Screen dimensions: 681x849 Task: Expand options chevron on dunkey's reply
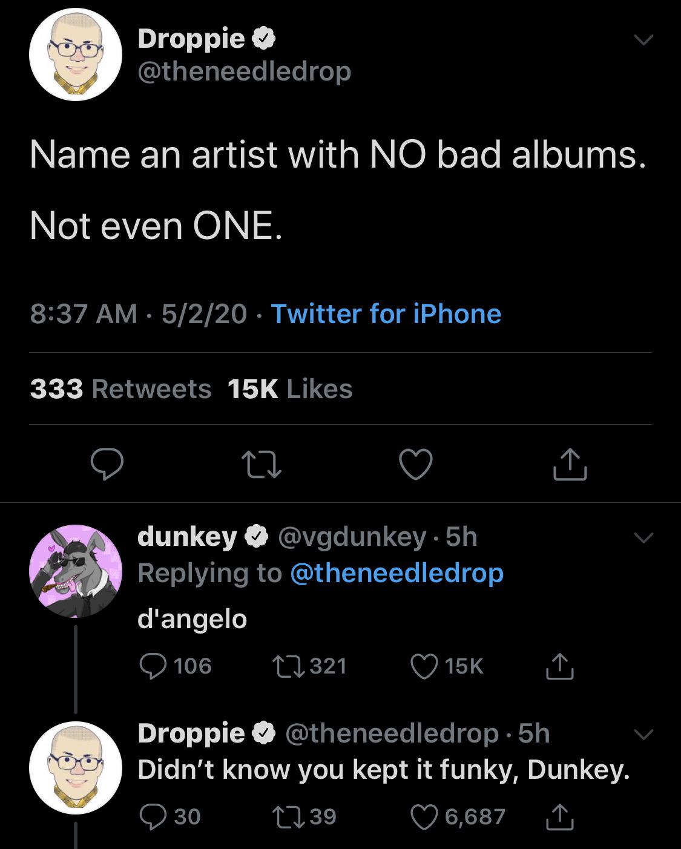643,537
